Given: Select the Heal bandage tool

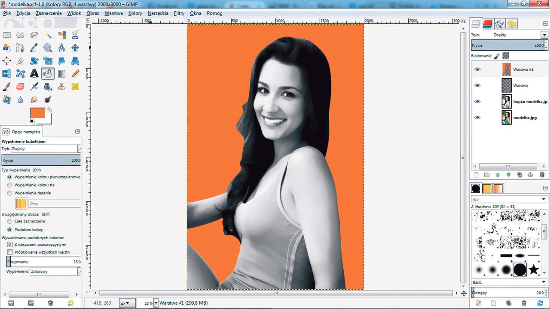Looking at the screenshot, I should coord(75,87).
